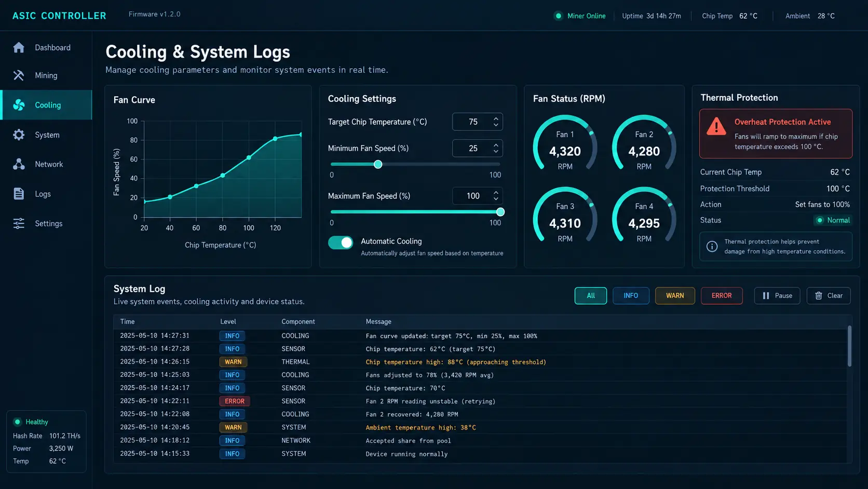Click the Mining pickaxe icon

point(19,75)
